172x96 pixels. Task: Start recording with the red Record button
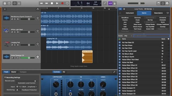[x=62, y=3]
